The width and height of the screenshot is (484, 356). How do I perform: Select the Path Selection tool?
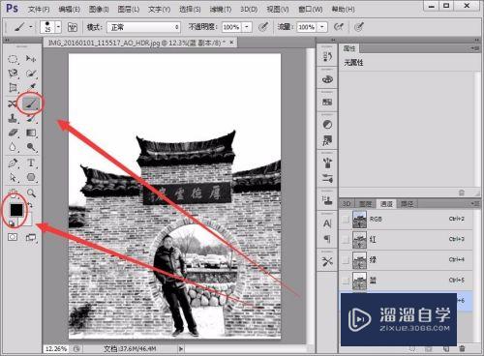(13, 177)
